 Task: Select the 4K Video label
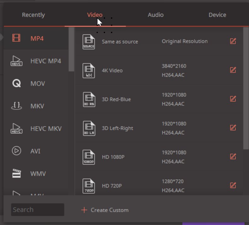[x=112, y=70]
